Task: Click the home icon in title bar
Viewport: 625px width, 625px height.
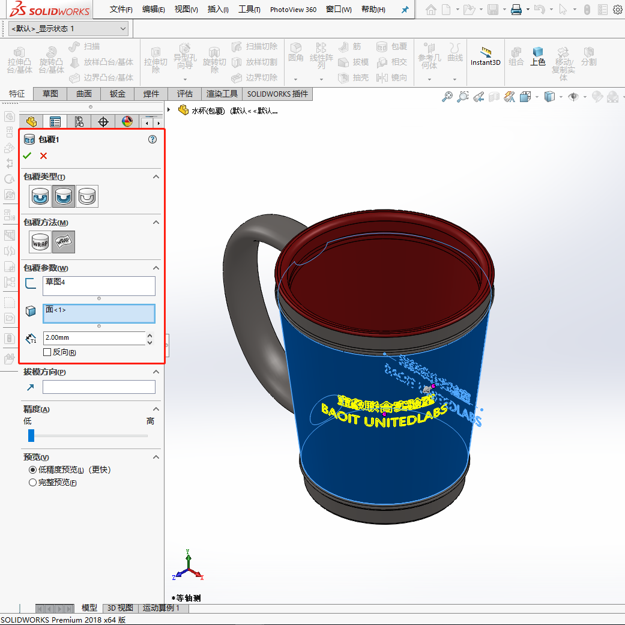Action: click(x=431, y=9)
